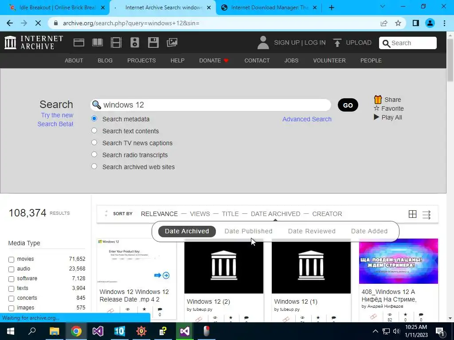Switch results to list view
Screen dimensions: 454x340
(x=427, y=215)
